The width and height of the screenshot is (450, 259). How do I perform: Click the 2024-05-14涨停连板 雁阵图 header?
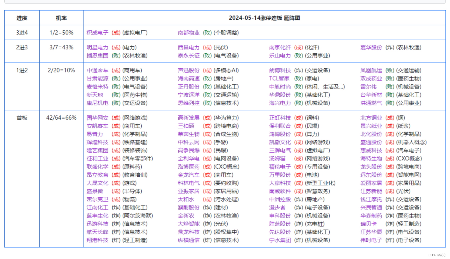pos(264,18)
